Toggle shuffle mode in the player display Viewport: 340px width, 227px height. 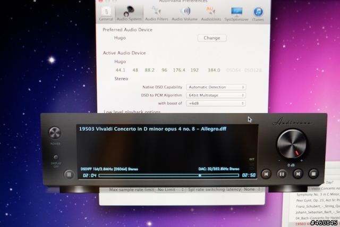tap(252, 164)
